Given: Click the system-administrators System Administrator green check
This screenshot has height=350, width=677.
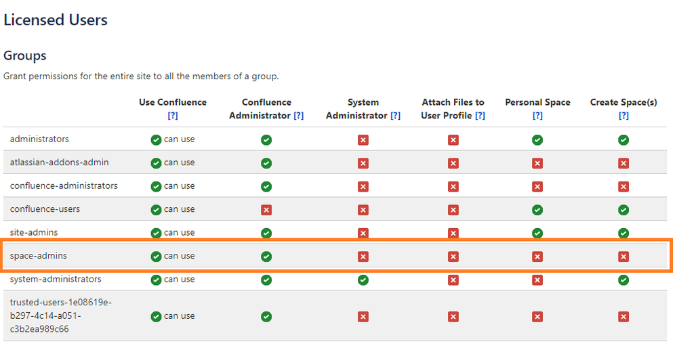Looking at the screenshot, I should (x=363, y=280).
